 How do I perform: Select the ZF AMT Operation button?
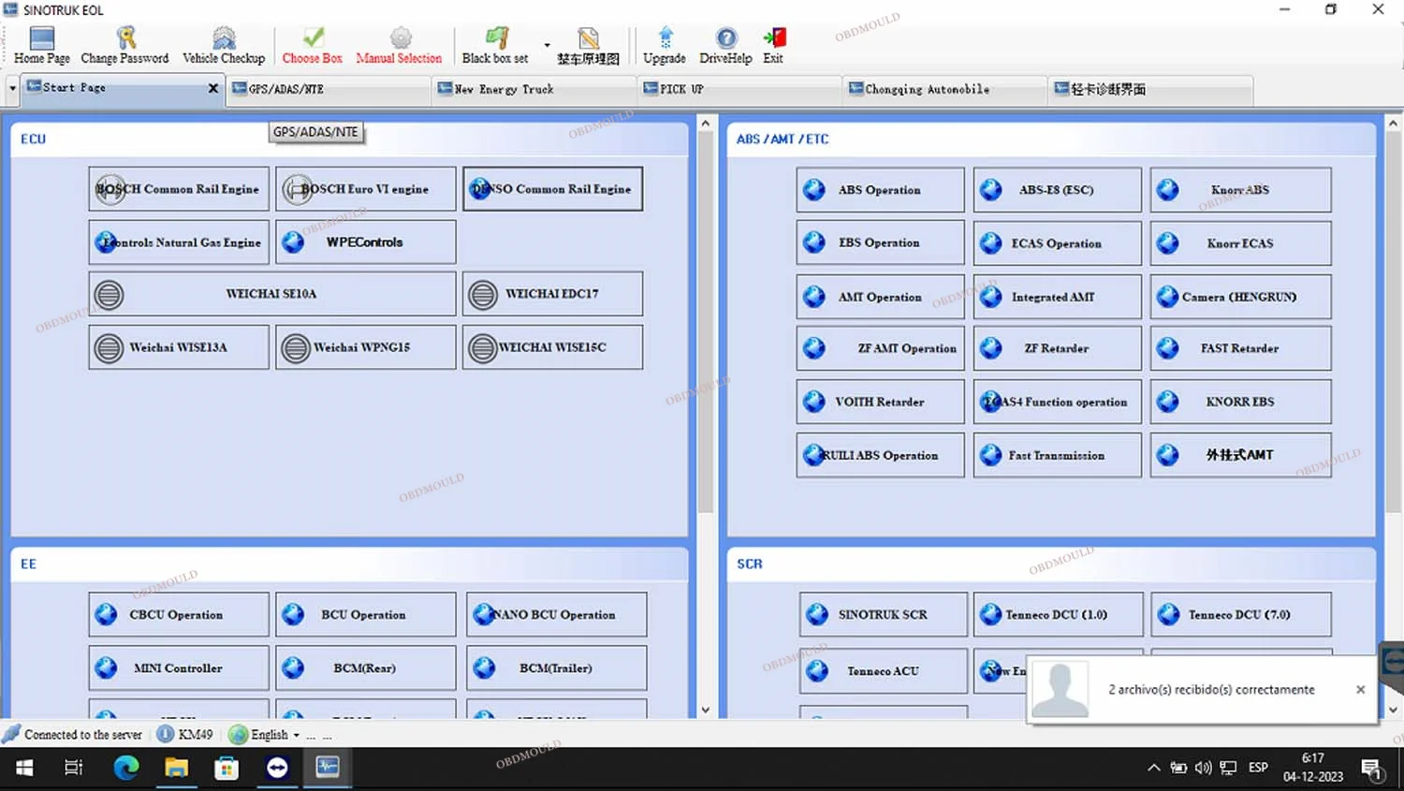point(880,348)
